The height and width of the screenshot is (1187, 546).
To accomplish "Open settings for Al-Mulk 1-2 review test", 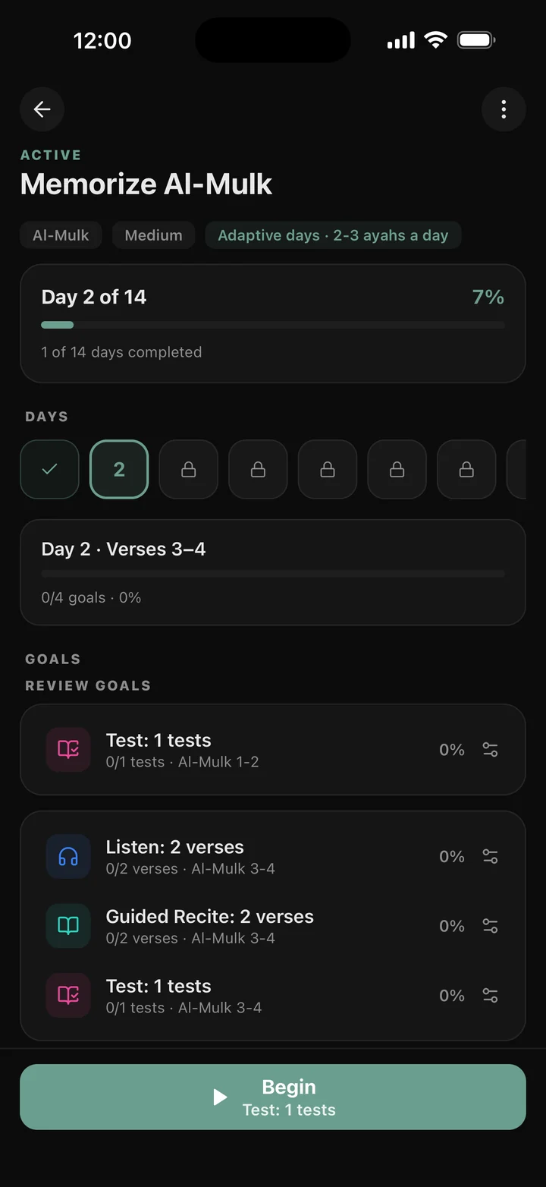I will click(491, 750).
